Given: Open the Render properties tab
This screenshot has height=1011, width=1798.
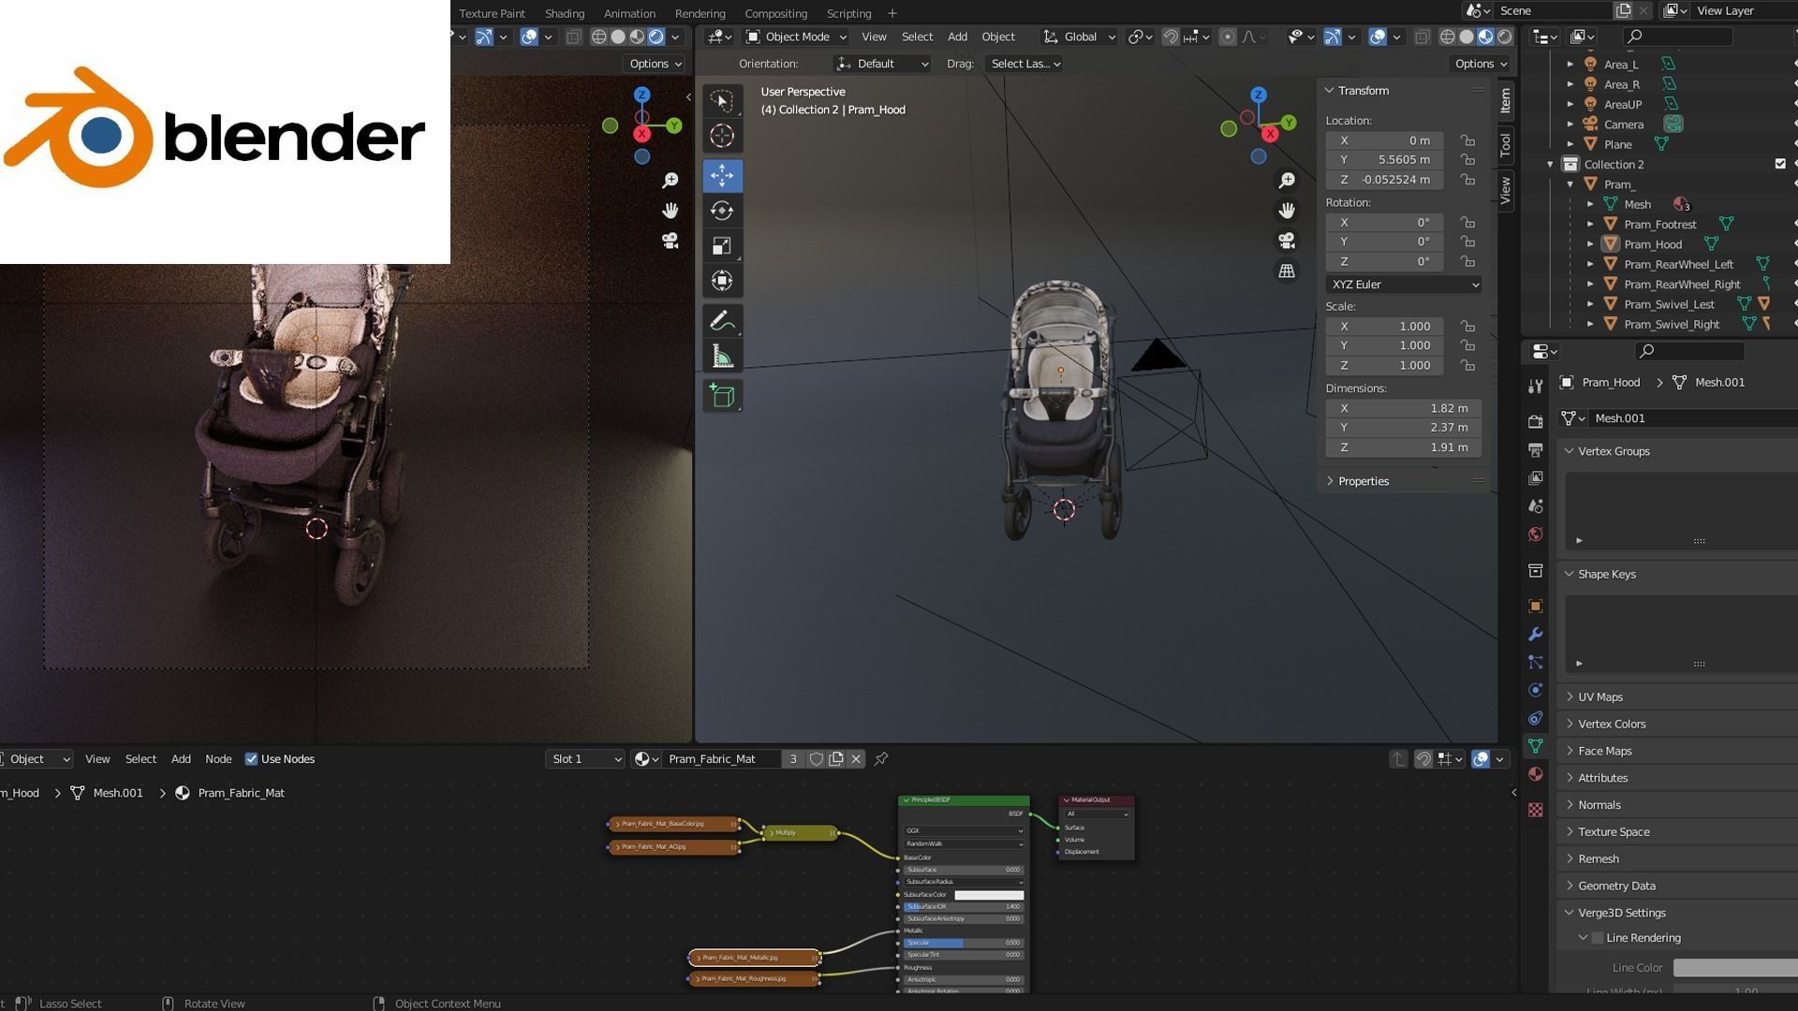Looking at the screenshot, I should click(x=1535, y=421).
